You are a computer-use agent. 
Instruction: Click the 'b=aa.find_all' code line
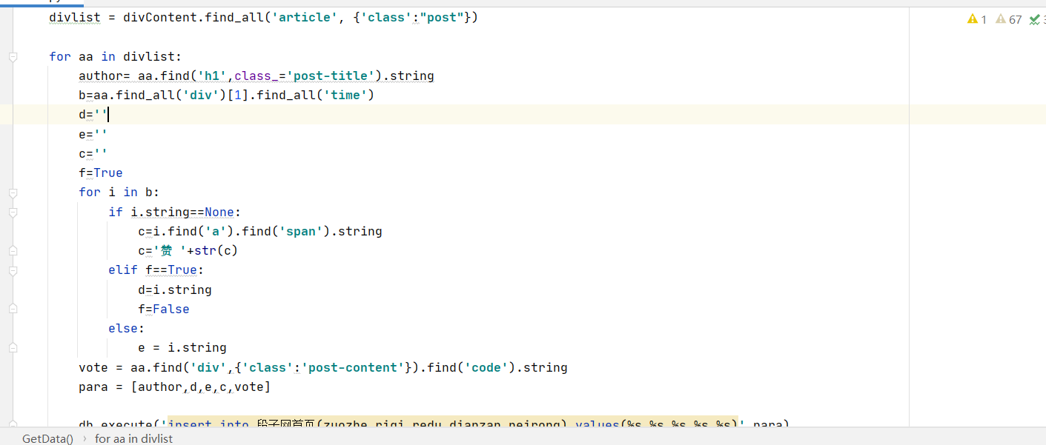(227, 96)
